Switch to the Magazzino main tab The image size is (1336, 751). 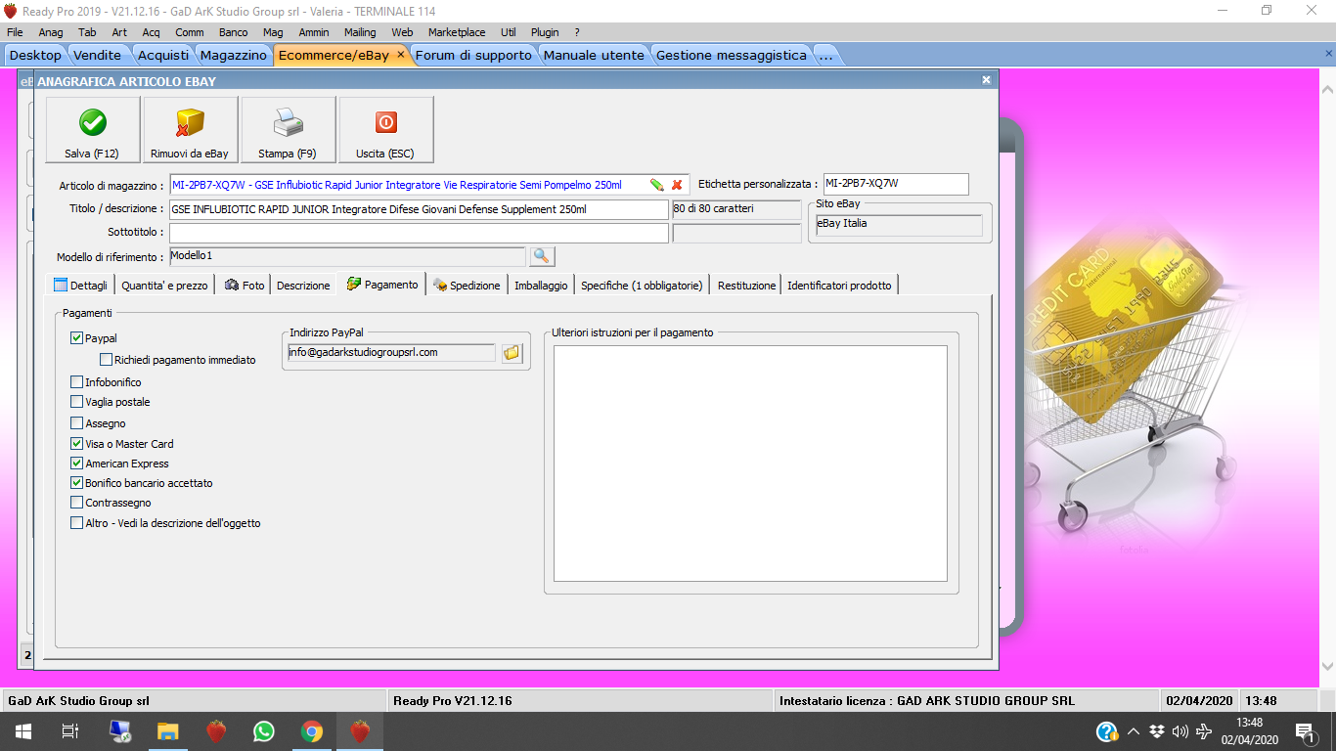(x=233, y=55)
